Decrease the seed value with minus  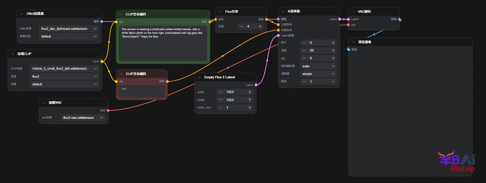pyautogui.click(x=304, y=43)
